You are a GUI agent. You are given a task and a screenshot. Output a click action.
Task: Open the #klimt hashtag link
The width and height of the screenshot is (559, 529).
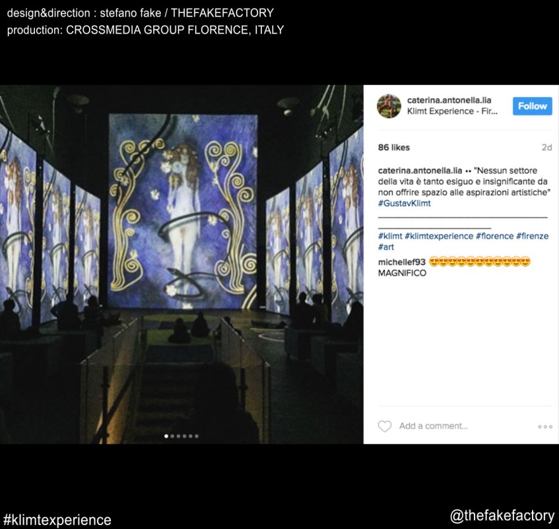[390, 236]
